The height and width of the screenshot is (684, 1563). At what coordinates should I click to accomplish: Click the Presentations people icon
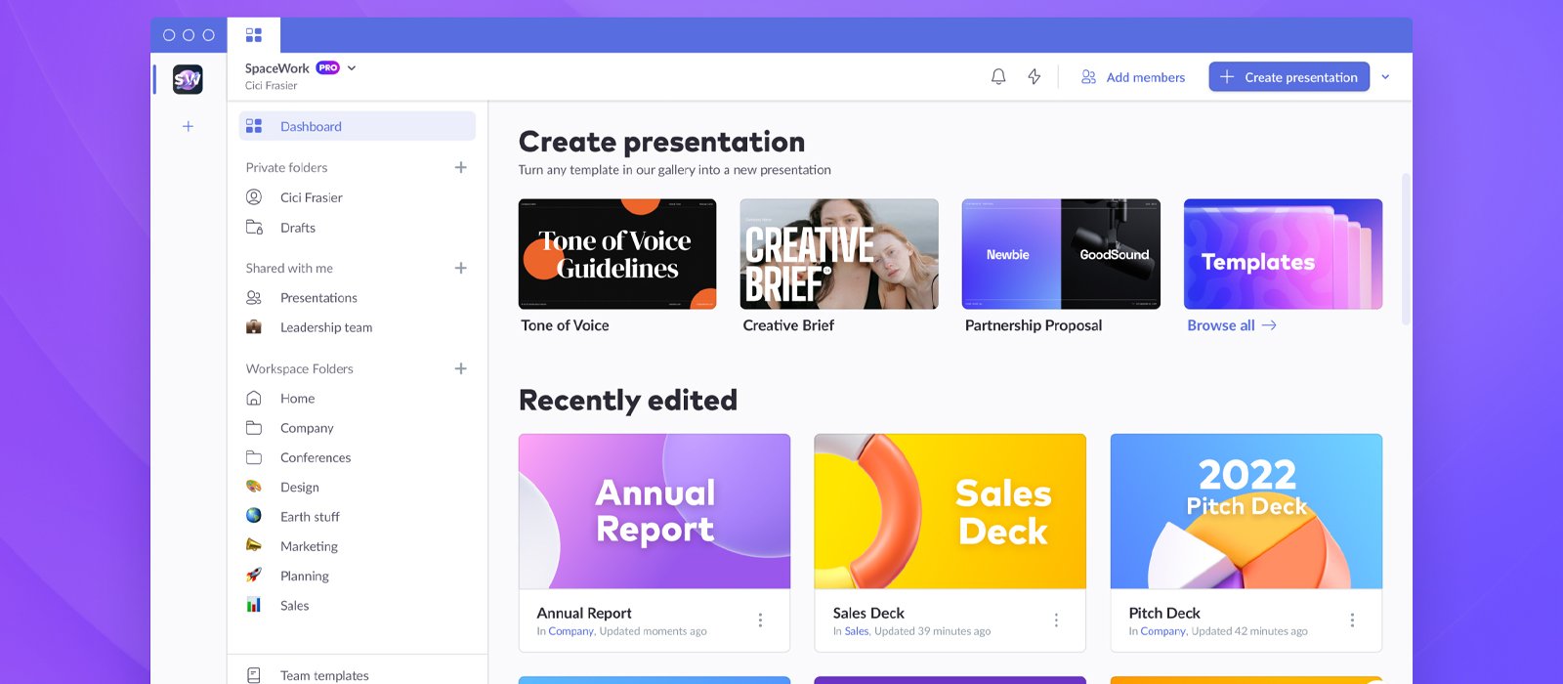pos(254,298)
